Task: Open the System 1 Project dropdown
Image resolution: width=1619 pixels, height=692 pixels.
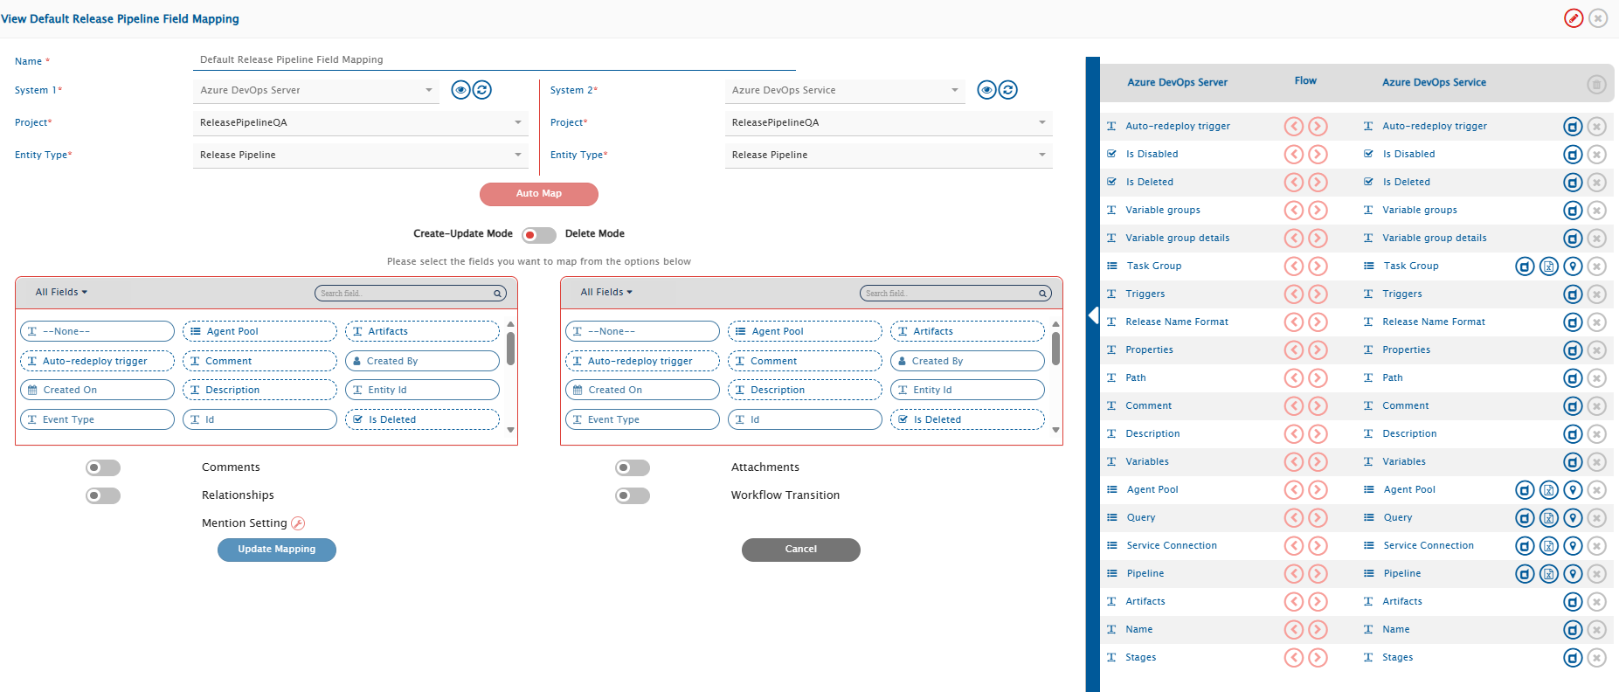Action: (360, 122)
